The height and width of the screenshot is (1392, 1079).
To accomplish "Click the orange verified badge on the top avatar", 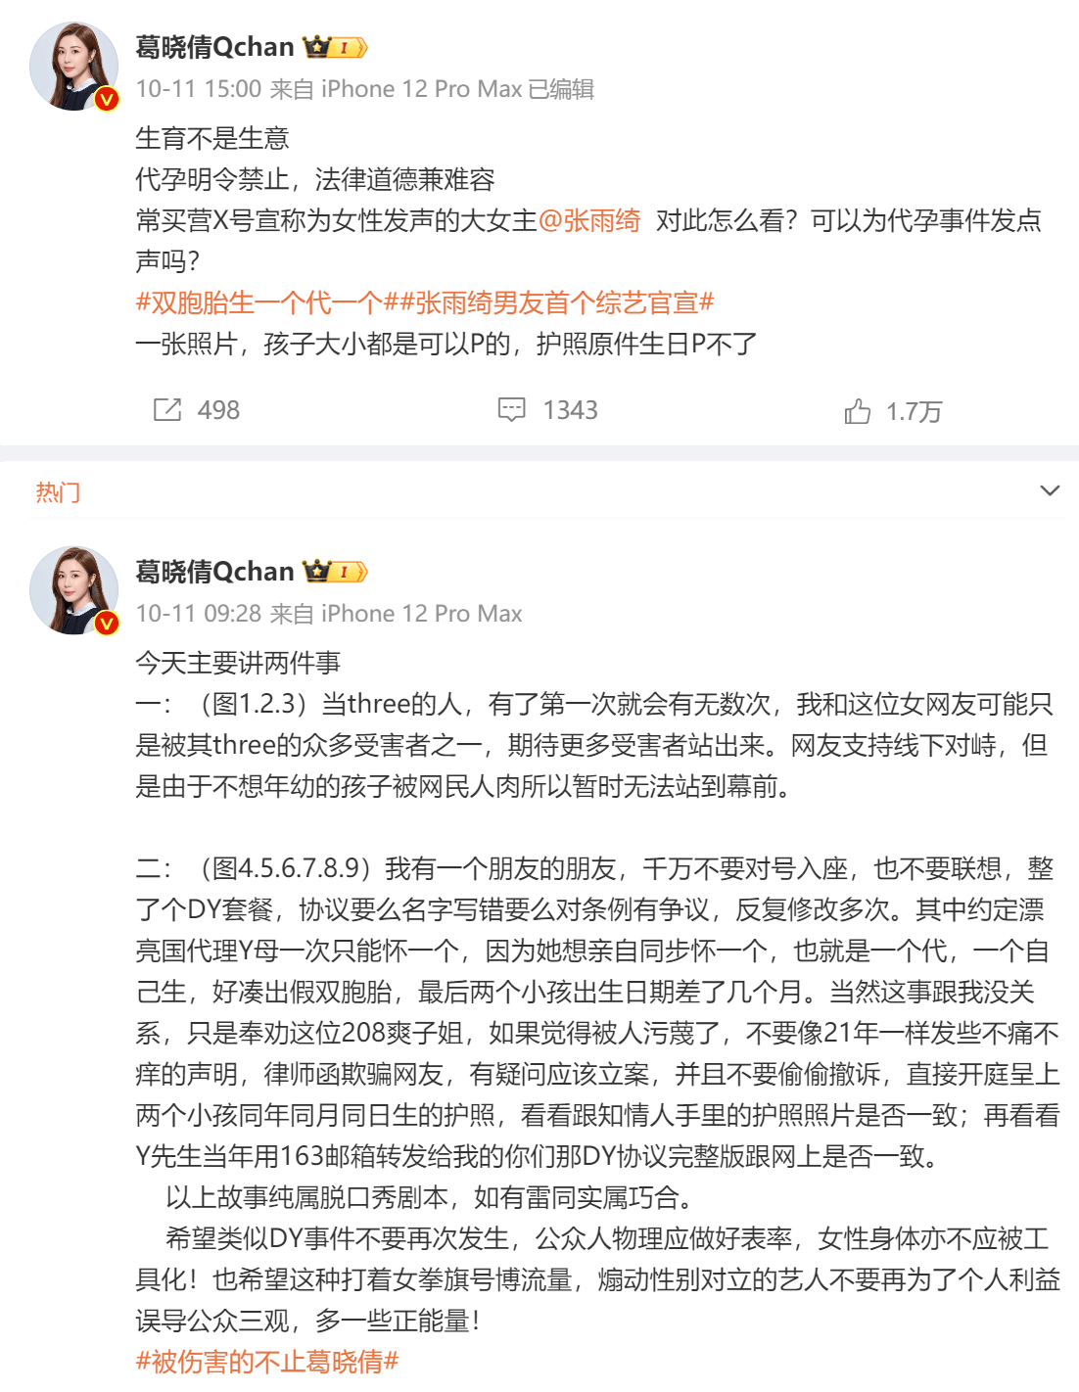I will click(107, 99).
